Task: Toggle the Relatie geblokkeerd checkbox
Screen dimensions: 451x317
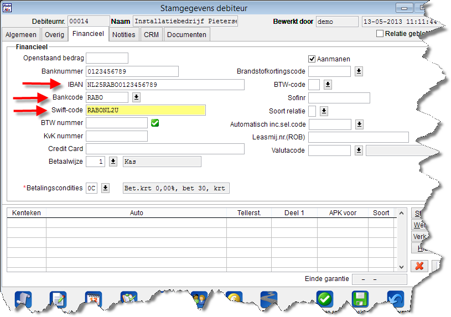Action: [x=380, y=34]
